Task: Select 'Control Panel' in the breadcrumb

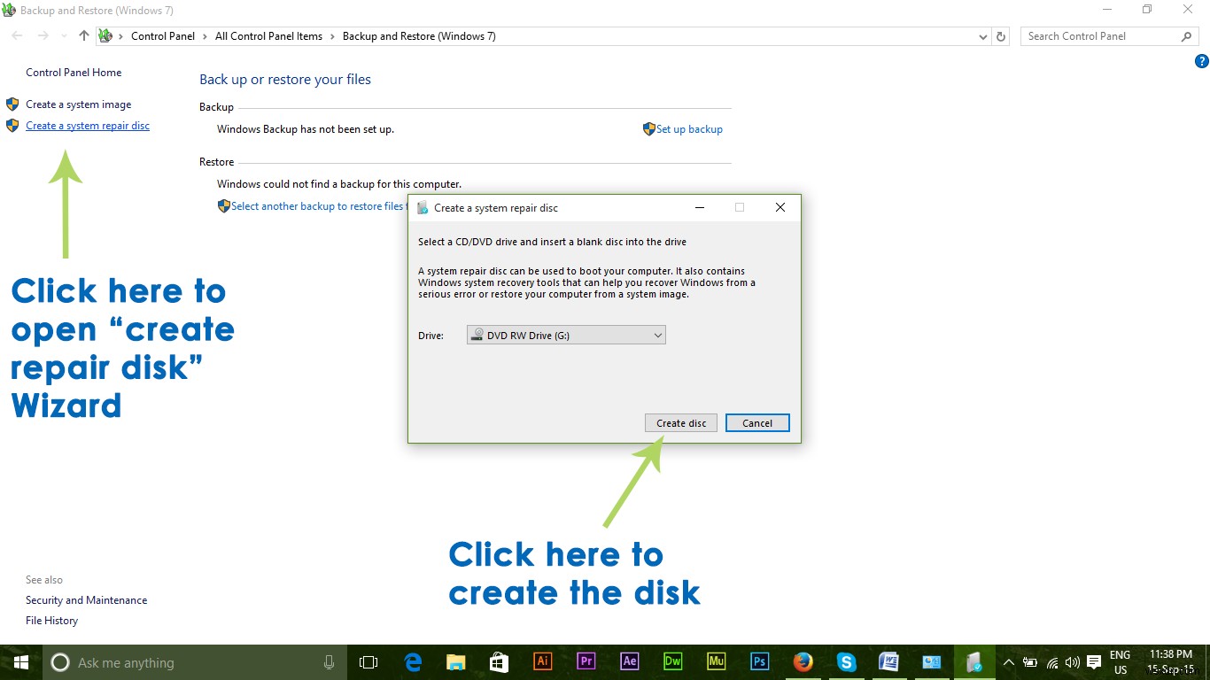Action: pos(163,36)
